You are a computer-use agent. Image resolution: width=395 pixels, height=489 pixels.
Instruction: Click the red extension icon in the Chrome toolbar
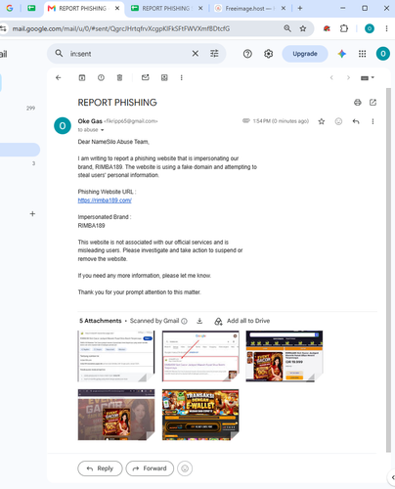(327, 28)
